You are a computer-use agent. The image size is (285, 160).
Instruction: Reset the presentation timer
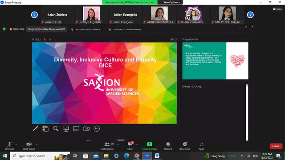(49, 40)
